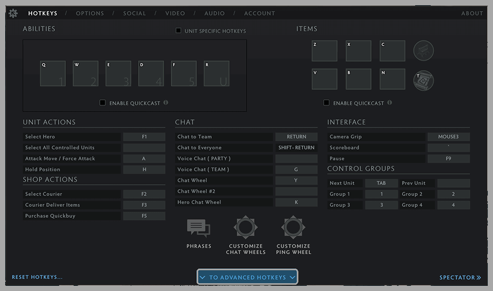Image resolution: width=493 pixels, height=291 pixels.
Task: Switch to the Audio tab
Action: tap(214, 13)
